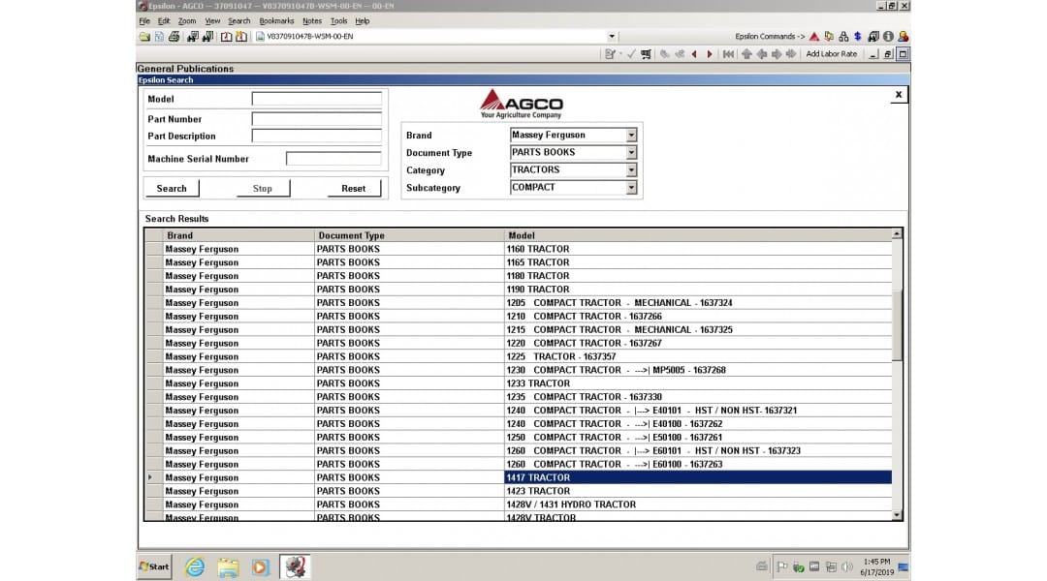Viewport: 1047px width, 581px height.
Task: Click the checkmark toolbar icon
Action: (x=631, y=54)
